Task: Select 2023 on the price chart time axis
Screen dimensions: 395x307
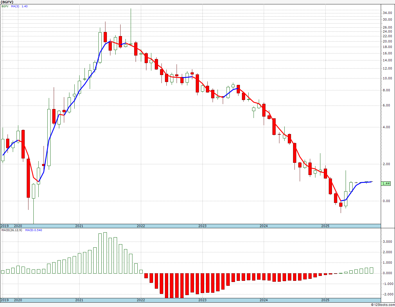Action: click(x=202, y=226)
